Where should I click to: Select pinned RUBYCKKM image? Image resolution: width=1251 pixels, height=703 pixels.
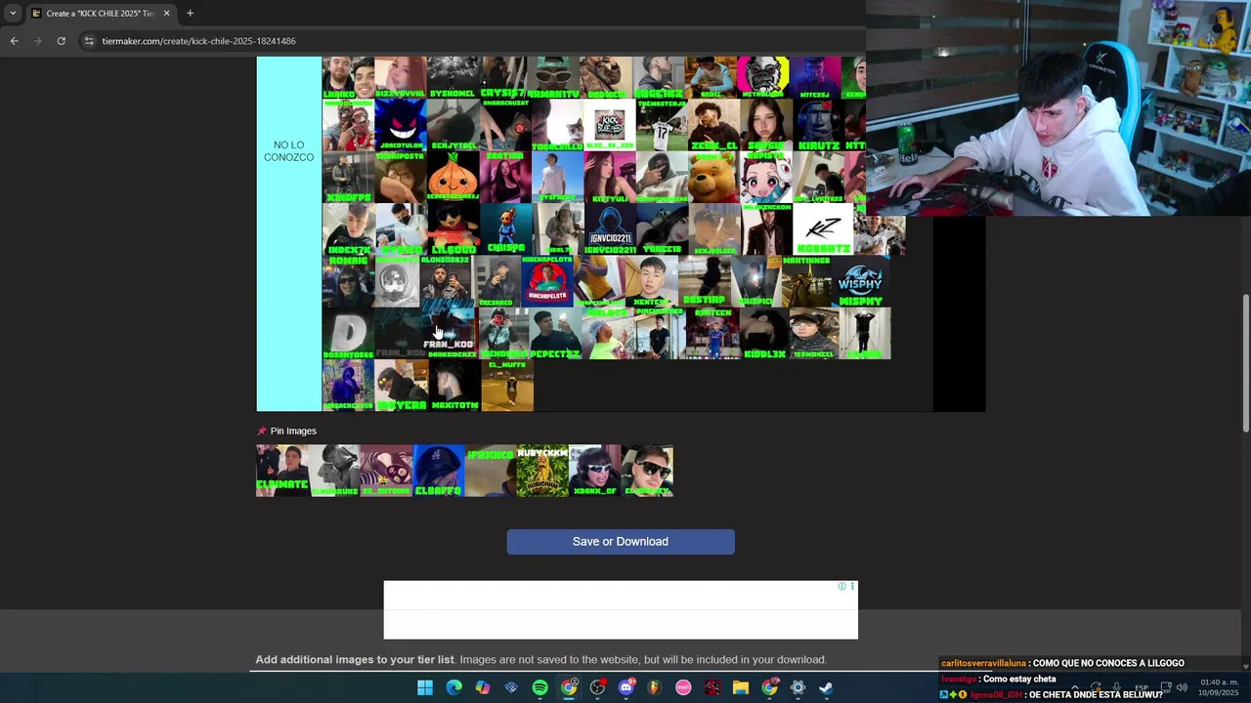pyautogui.click(x=542, y=471)
